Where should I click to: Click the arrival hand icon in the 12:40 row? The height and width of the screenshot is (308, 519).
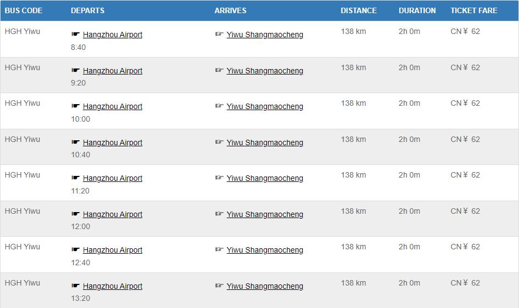(219, 250)
